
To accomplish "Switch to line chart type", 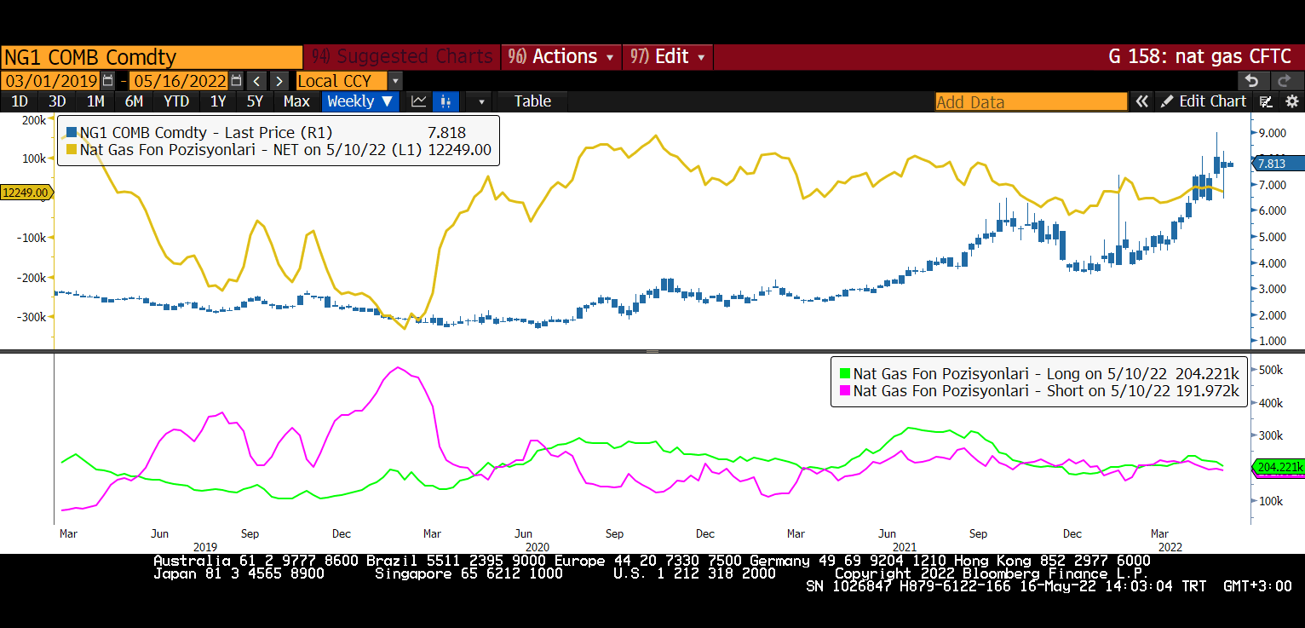I will coord(418,101).
